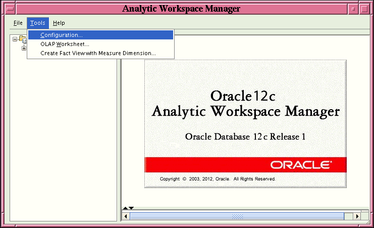Click the splitter's up-arrow collapse control
Screen dimensions: 374x228
(x=125, y=208)
